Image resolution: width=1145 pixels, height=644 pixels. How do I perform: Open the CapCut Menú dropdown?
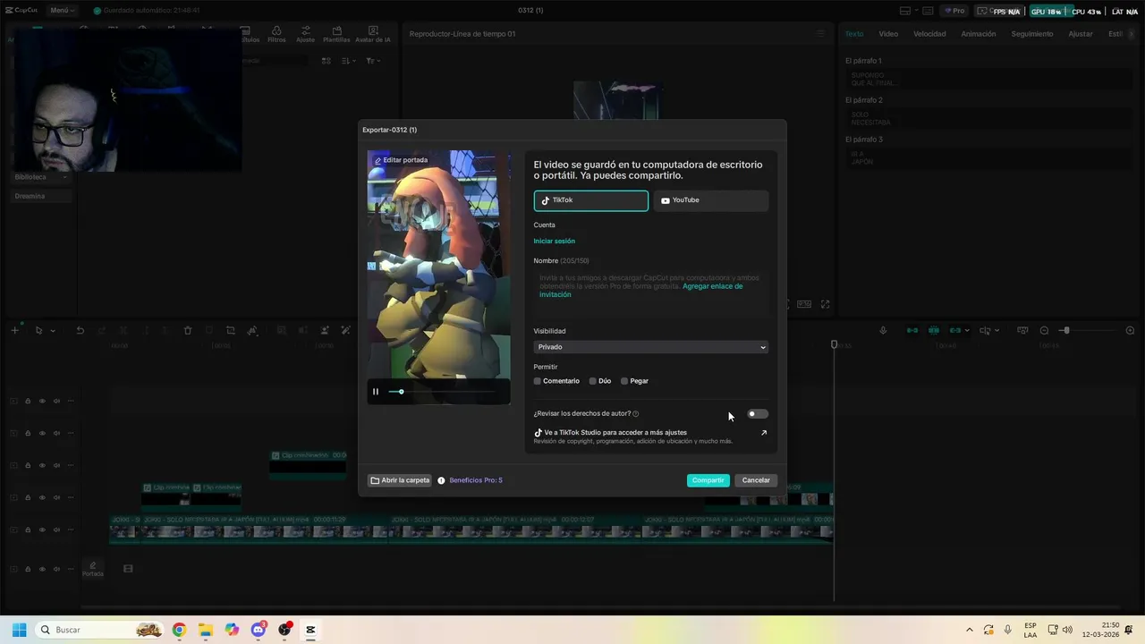tap(63, 11)
